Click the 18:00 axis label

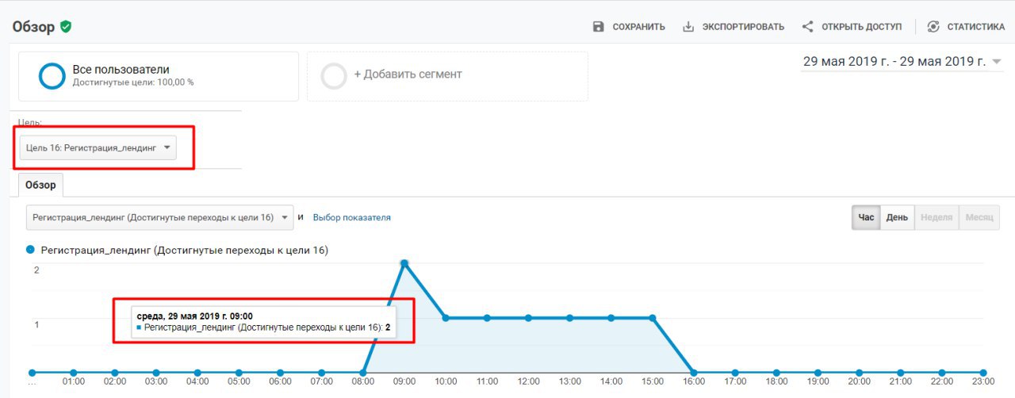(776, 382)
